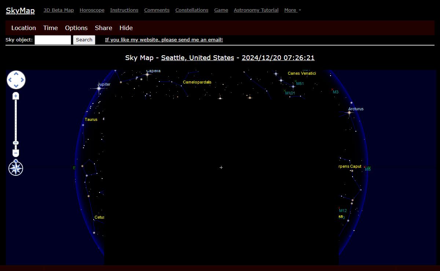Screen dimensions: 440x271
Task: Click the East horizon marker E
Action: [74, 168]
